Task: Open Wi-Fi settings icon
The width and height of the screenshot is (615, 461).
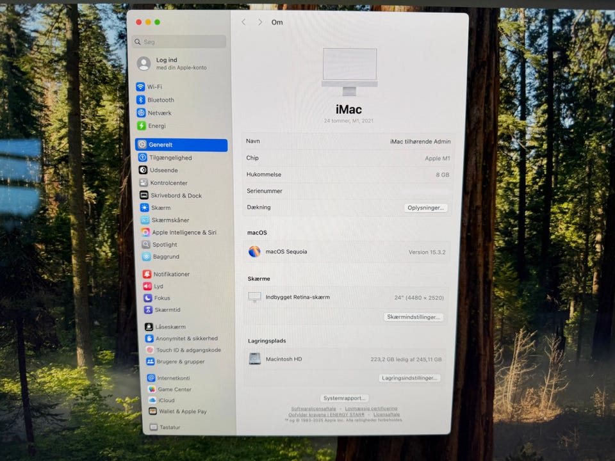Action: [140, 86]
